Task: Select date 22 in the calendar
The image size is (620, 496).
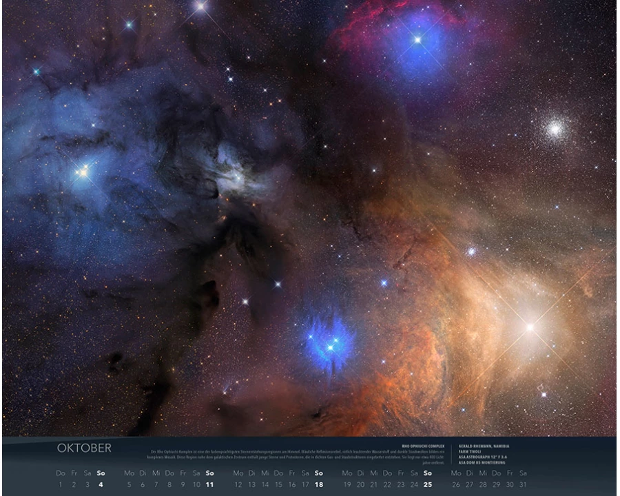Action: 387,484
